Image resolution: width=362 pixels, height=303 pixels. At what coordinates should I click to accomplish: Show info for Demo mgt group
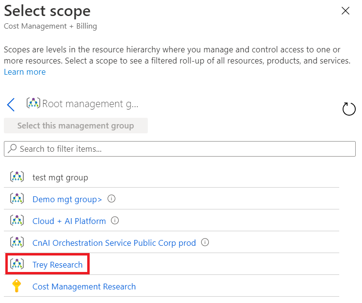click(x=111, y=199)
